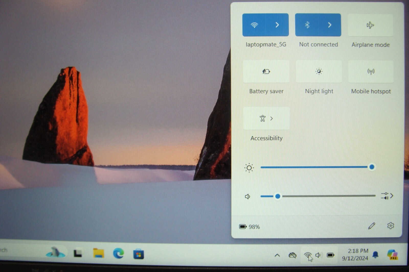Adjust the volume slider
The image size is (409, 272).
pyautogui.click(x=318, y=196)
